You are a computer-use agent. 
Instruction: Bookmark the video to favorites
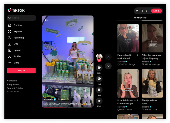(x=99, y=90)
